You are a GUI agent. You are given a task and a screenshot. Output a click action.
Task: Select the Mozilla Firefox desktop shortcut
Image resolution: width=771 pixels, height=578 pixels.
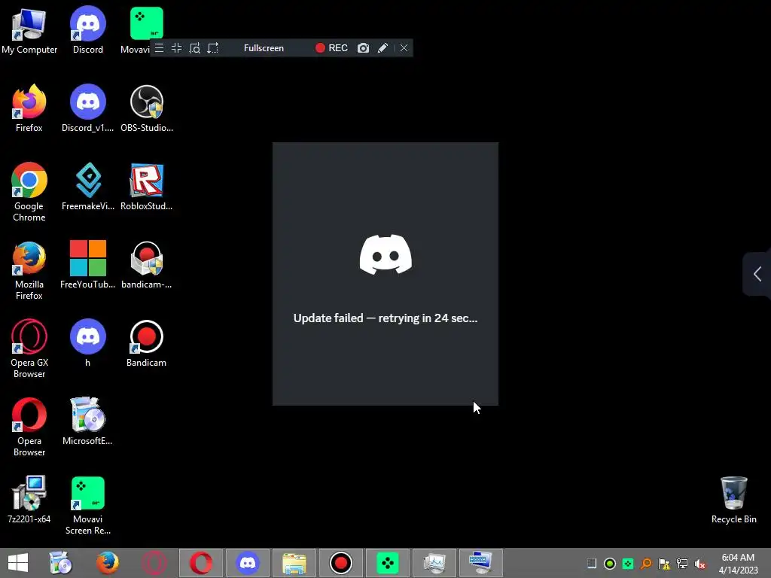[x=29, y=270]
